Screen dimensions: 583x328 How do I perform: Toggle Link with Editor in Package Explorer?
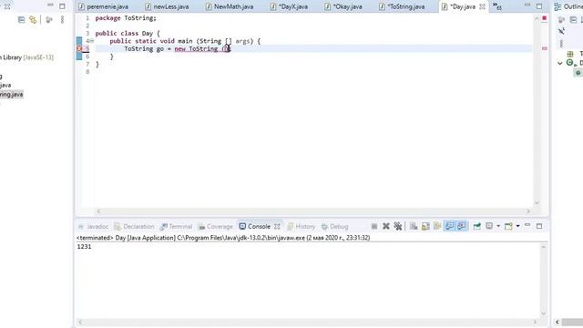pos(33,20)
